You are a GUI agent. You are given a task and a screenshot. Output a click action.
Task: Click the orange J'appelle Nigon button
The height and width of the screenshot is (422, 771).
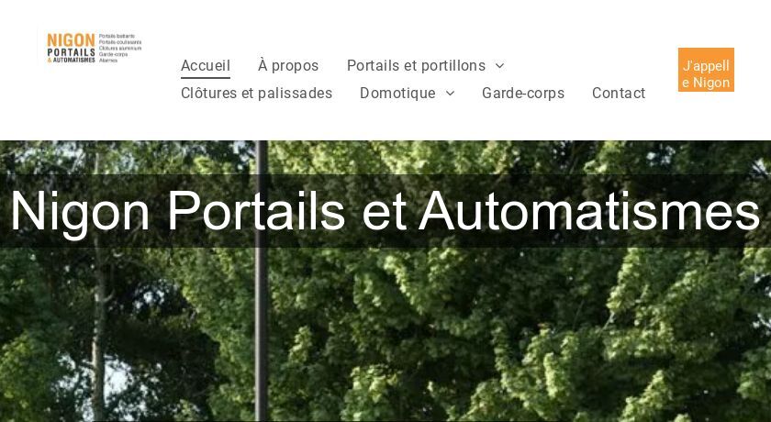tap(706, 70)
